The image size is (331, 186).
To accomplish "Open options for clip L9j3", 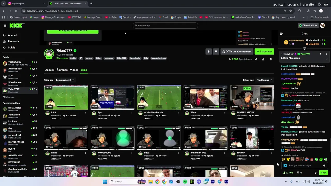I will coord(85,113).
